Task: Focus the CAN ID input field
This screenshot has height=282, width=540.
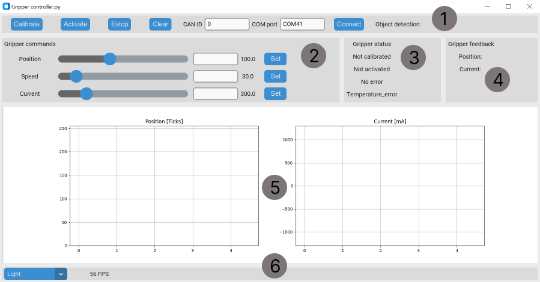Action: pos(227,24)
